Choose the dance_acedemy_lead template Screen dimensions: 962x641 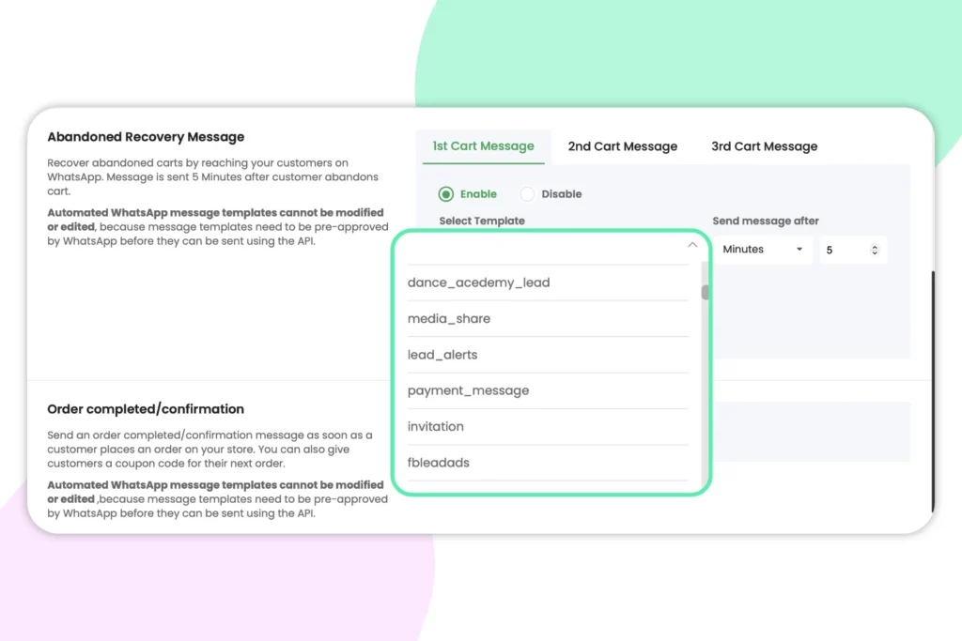click(x=548, y=282)
